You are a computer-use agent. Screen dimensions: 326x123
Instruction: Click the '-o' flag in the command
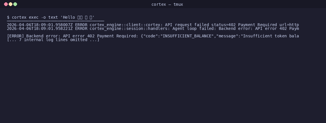point(43,17)
